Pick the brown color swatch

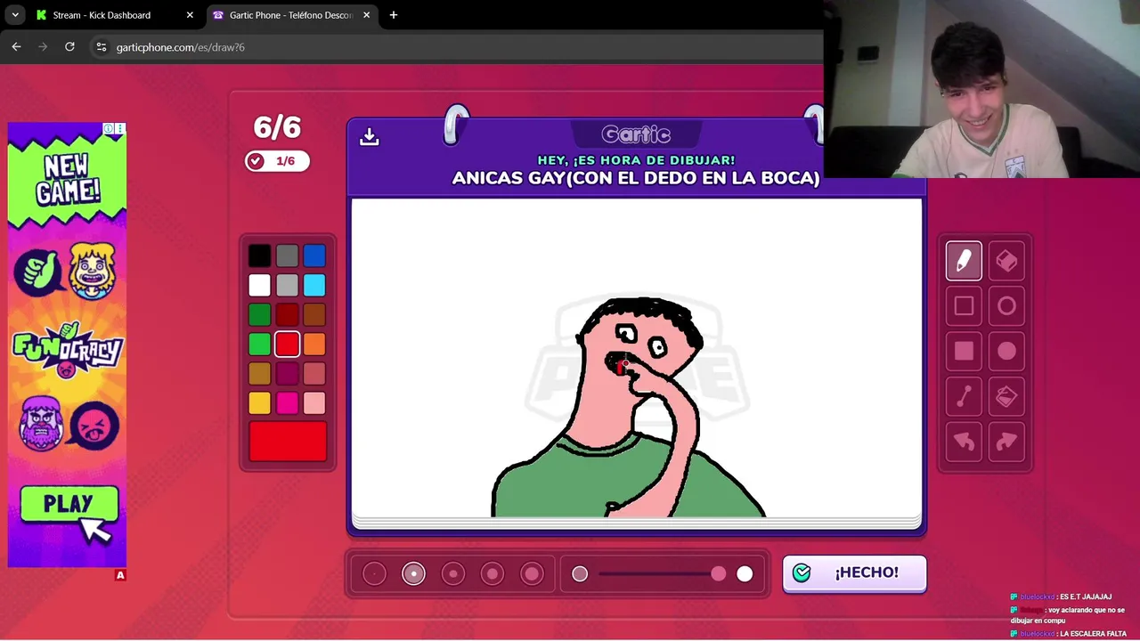314,315
